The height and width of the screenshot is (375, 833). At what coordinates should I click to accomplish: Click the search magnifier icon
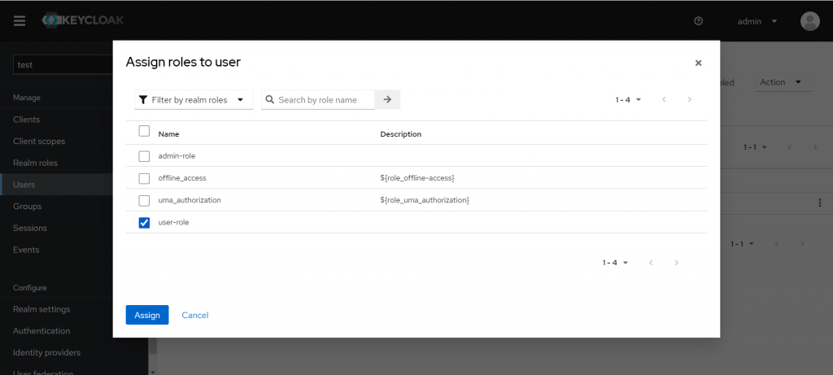click(x=270, y=100)
